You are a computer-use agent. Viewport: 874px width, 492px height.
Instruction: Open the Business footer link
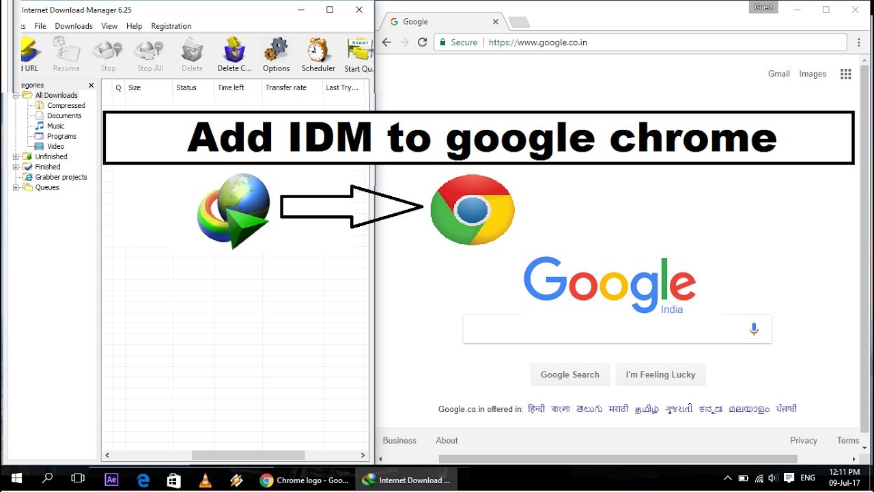click(x=399, y=441)
